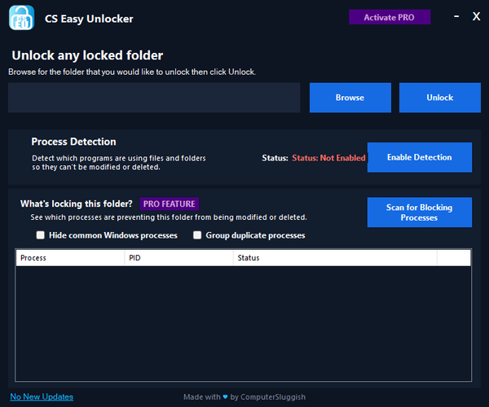Click the Unlock button
Image resolution: width=489 pixels, height=407 pixels.
click(x=440, y=98)
